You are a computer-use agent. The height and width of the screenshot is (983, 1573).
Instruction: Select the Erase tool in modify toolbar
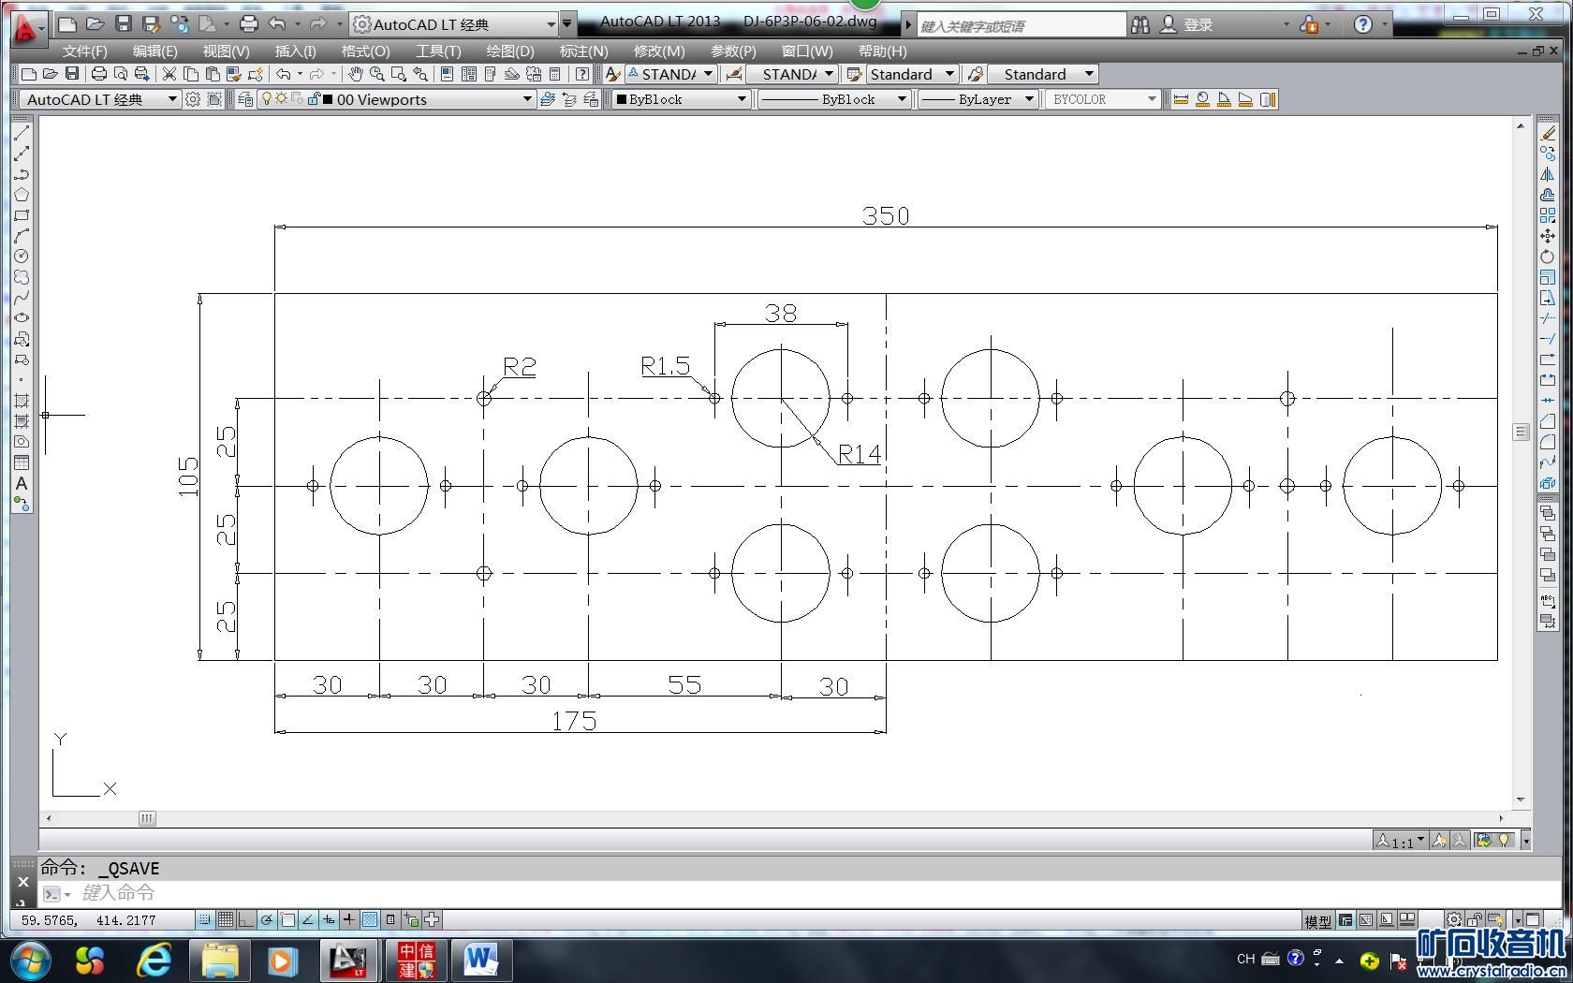point(1548,133)
